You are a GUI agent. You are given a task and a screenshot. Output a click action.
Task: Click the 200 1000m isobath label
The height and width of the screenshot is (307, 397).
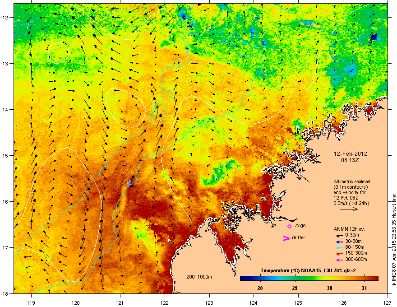click(x=199, y=277)
